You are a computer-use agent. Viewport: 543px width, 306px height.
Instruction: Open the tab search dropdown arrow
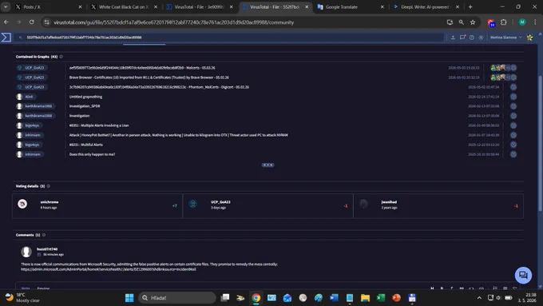tap(6, 7)
